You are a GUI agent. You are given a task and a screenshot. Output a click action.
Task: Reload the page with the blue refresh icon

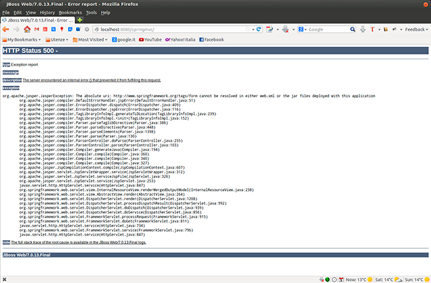[259, 29]
